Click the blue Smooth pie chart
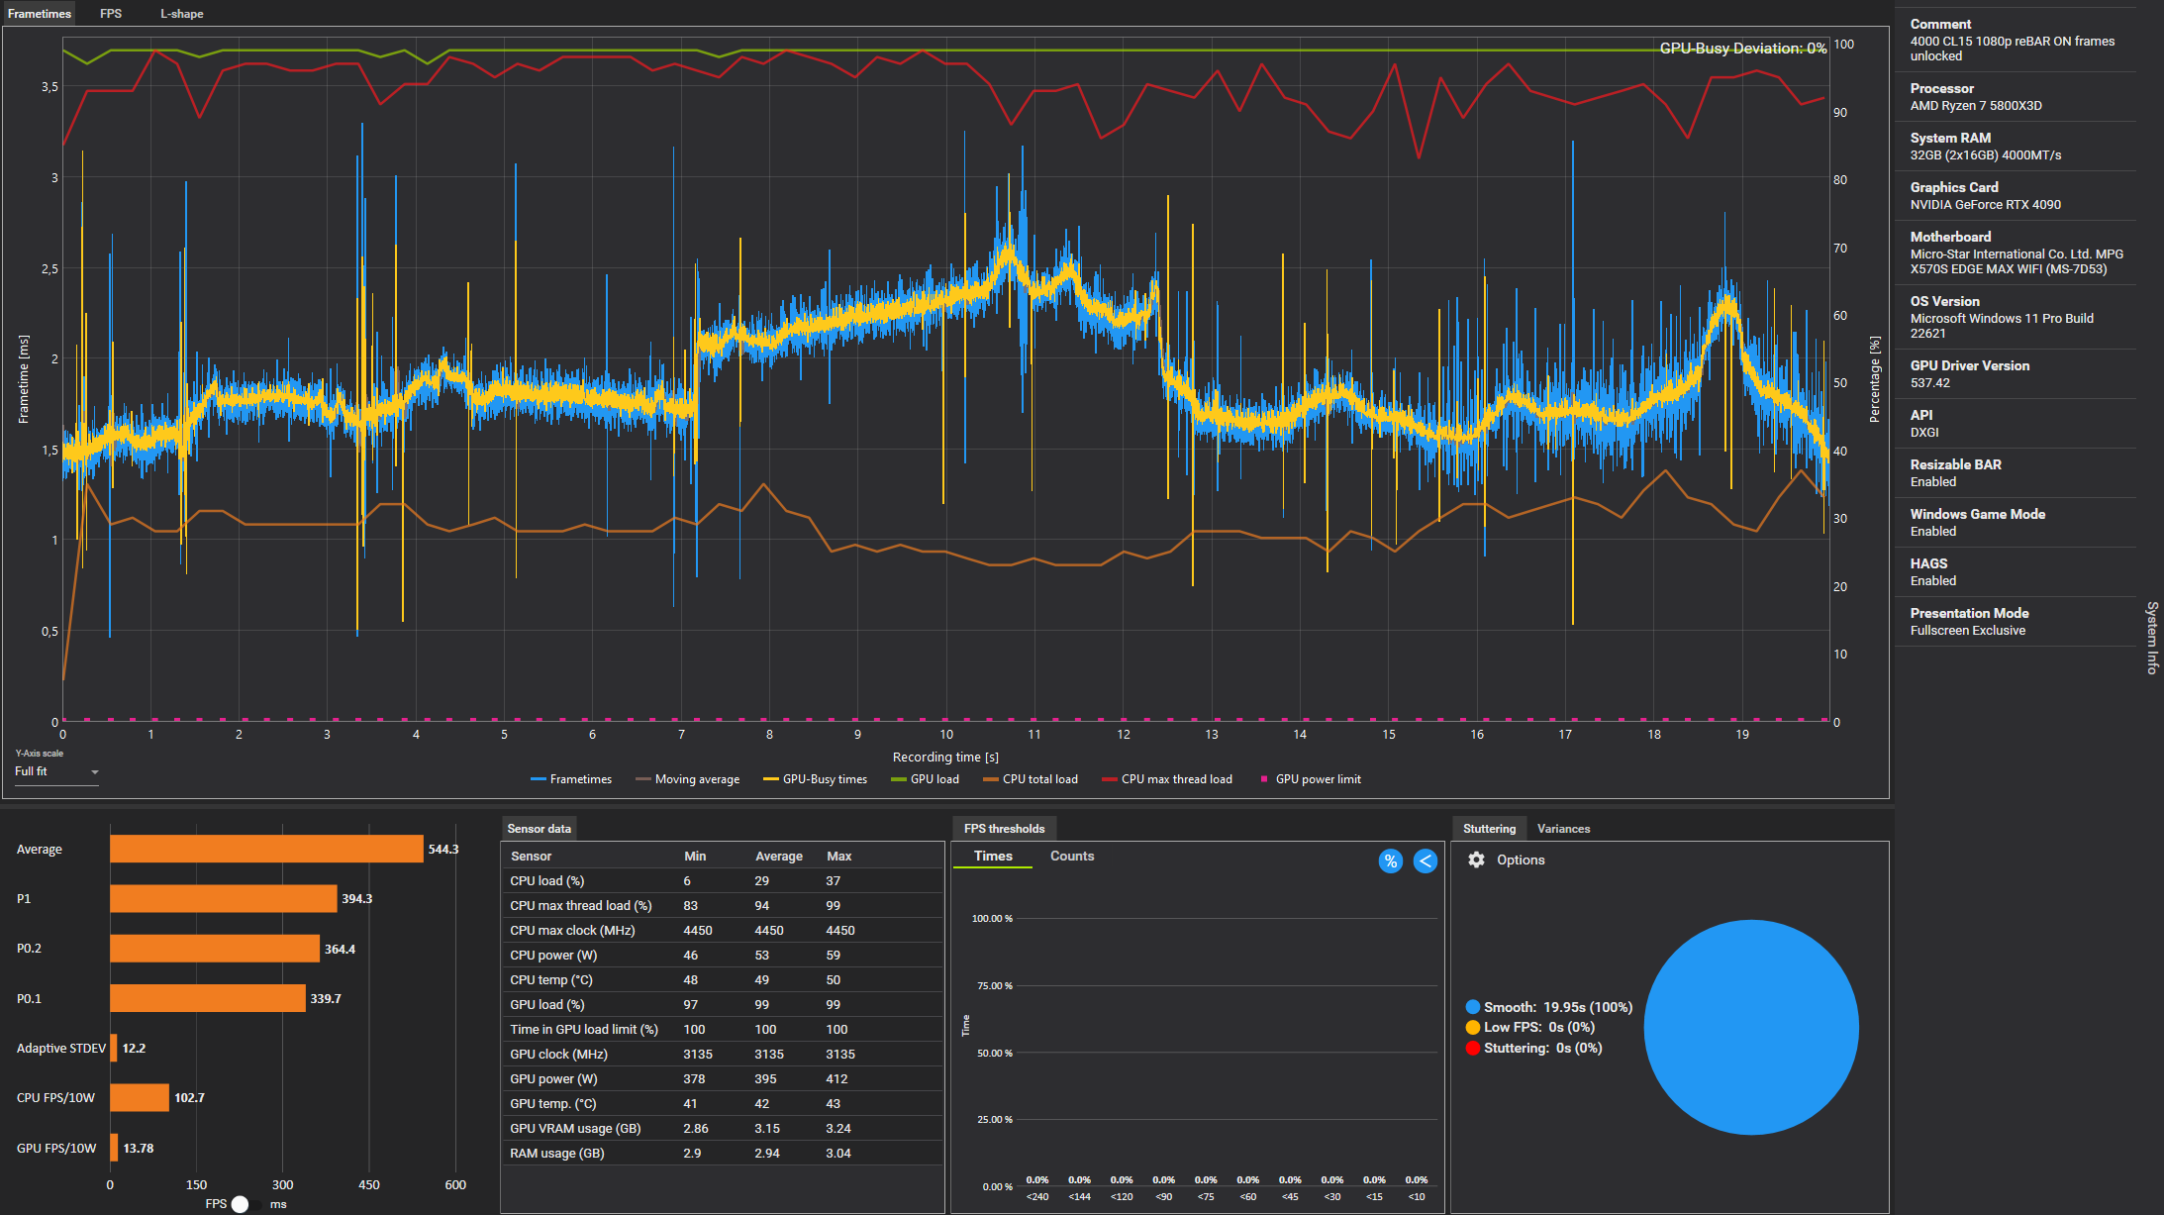The image size is (2164, 1215). [x=1750, y=1027]
